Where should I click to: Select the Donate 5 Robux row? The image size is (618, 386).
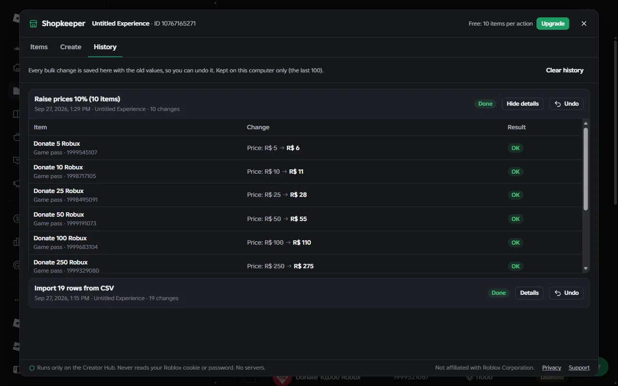pos(305,148)
